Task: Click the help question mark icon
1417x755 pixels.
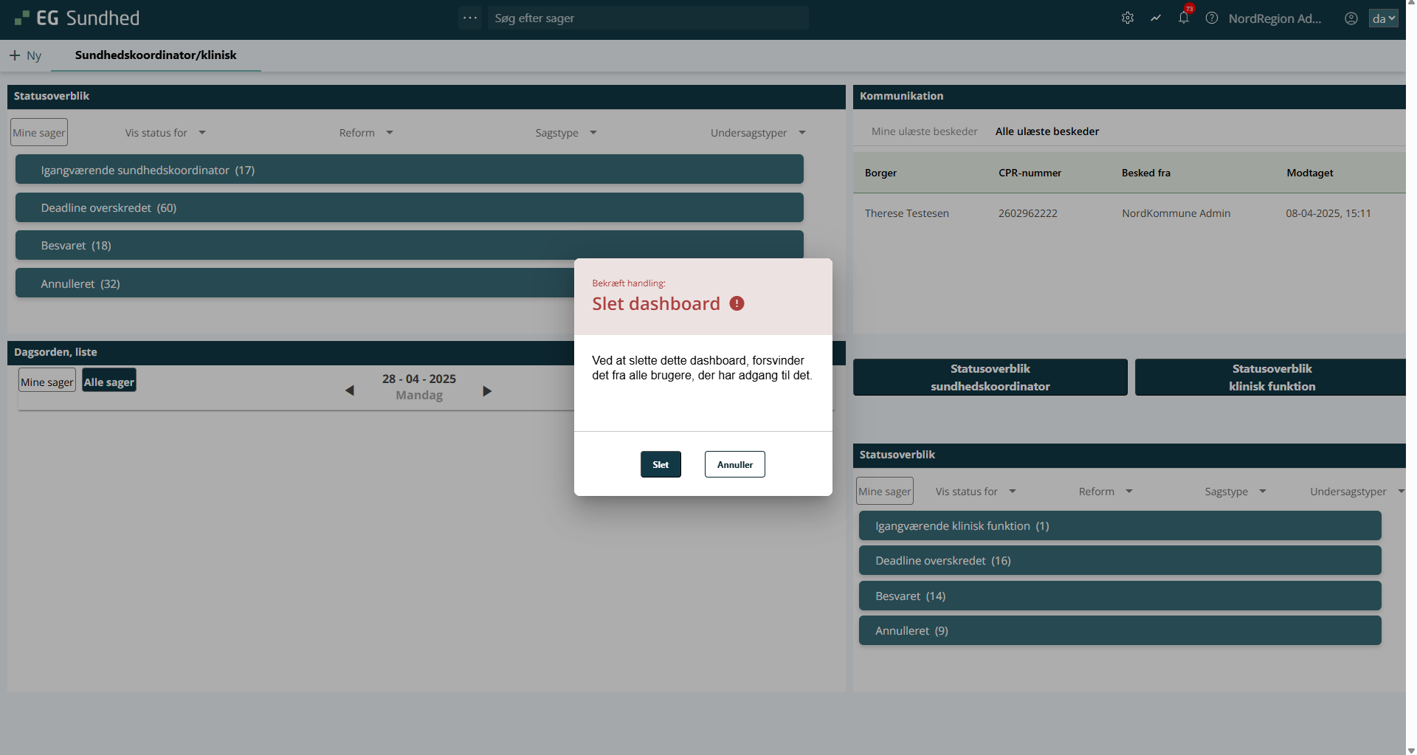Action: [1212, 18]
